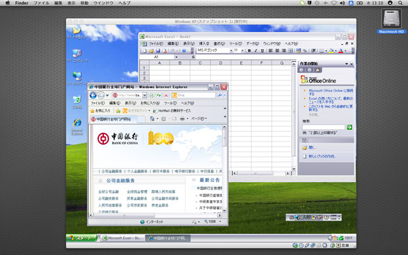Click the Internet Explorer Back button
Screen dimensions: 408x255
click(x=93, y=95)
